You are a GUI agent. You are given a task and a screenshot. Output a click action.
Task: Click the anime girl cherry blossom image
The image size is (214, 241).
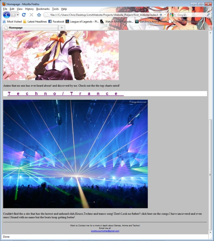click(61, 55)
